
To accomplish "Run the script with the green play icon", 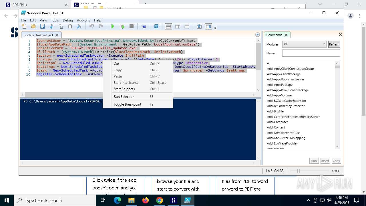I will pyautogui.click(x=113, y=26).
